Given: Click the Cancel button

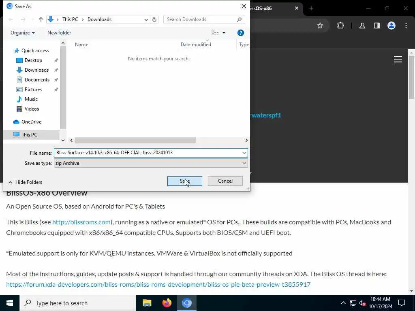Looking at the screenshot, I should [225, 181].
